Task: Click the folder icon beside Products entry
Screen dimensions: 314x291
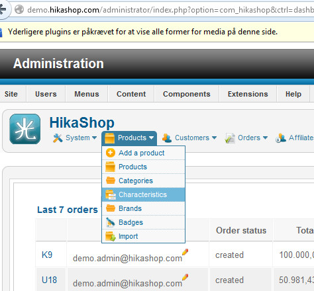Action: pyautogui.click(x=111, y=167)
